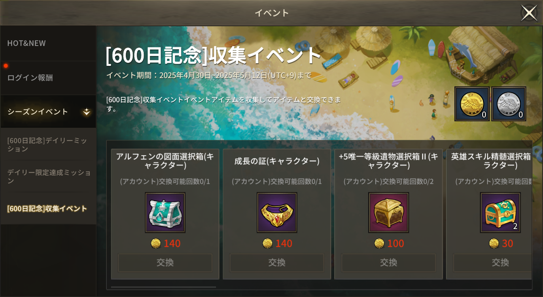
Task: Click 交換 button under 英雄スキル精髄選択箱
Action: pyautogui.click(x=492, y=263)
